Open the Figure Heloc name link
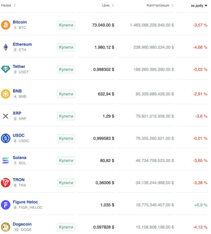Viewport: 211px width, 234px height. [25, 202]
